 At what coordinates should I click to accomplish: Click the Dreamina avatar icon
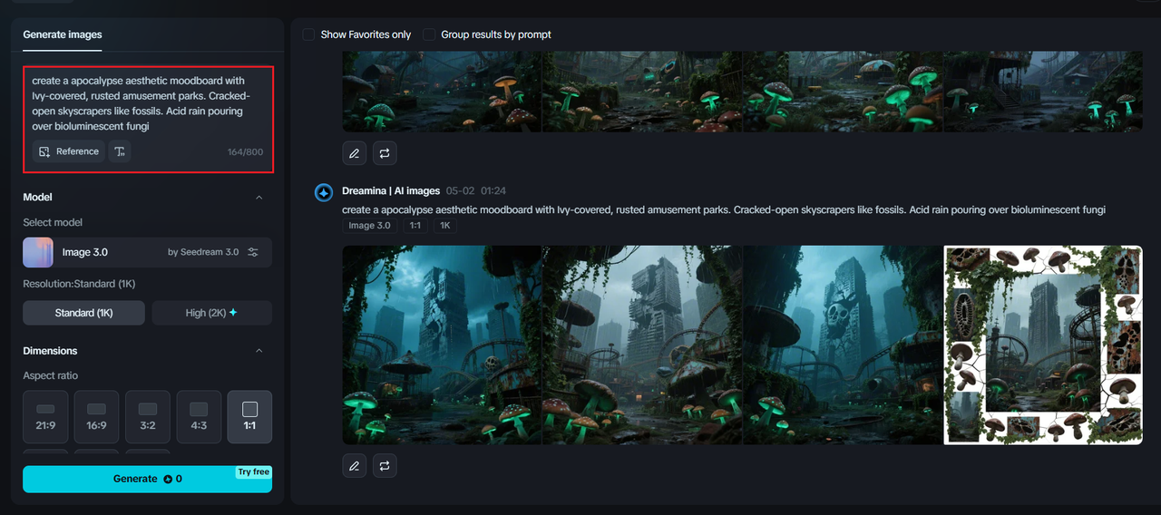tap(324, 192)
